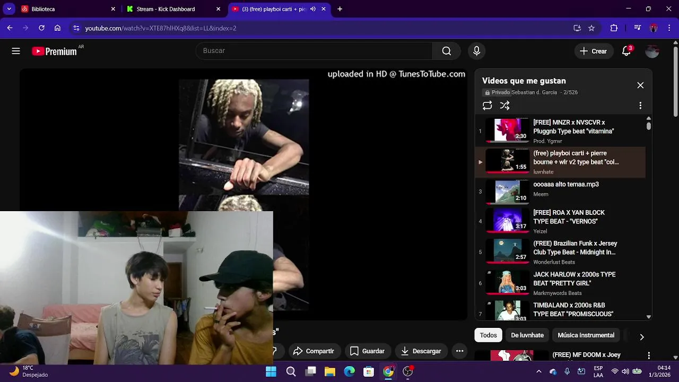Bookmark this page with star

(x=591, y=28)
